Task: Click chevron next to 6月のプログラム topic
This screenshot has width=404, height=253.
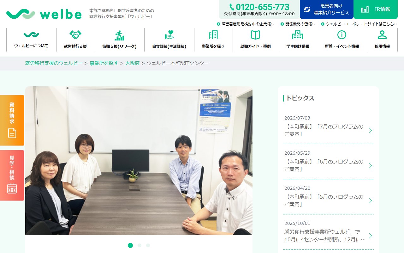Action: pyautogui.click(x=371, y=165)
